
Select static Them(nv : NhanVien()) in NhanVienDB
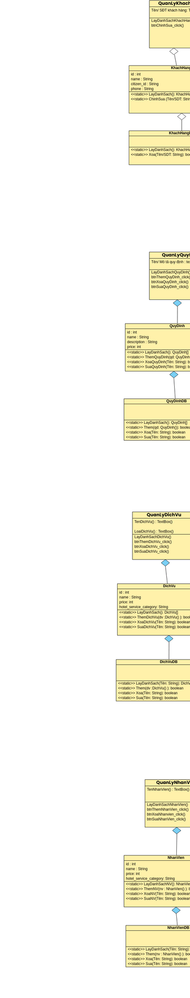(159, 954)
